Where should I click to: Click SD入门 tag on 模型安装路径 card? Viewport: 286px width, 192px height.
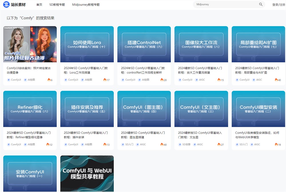241,145
